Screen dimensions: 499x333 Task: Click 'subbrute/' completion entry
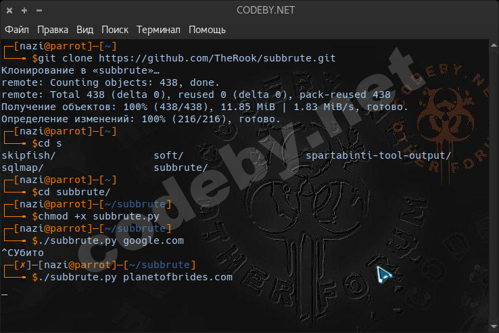coord(181,168)
